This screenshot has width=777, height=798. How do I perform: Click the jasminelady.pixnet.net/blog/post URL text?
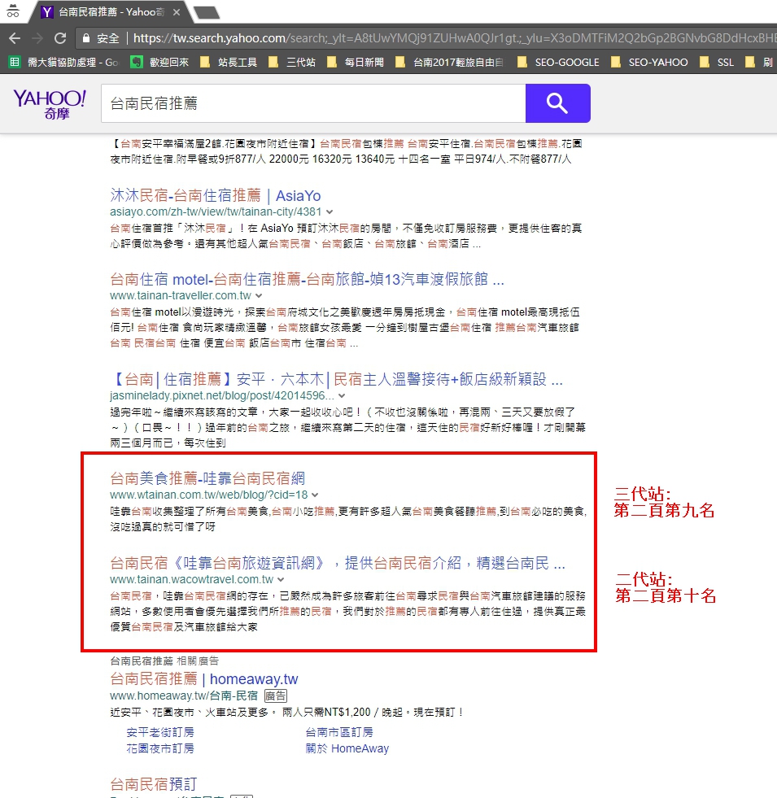tap(222, 395)
